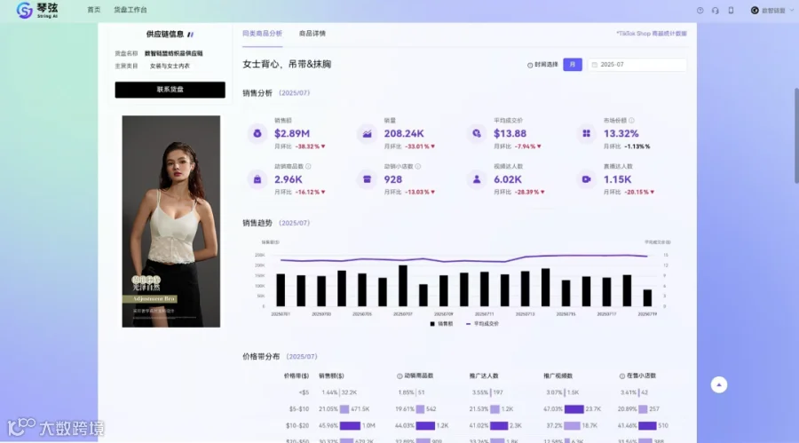Click the last bar at 20250719
Viewport: 799px width, 443px height.
(x=647, y=297)
